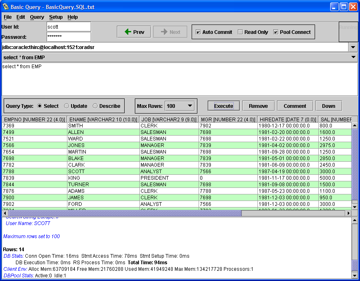This screenshot has width=360, height=281.
Task: Click the Comment button
Action: tap(295, 106)
